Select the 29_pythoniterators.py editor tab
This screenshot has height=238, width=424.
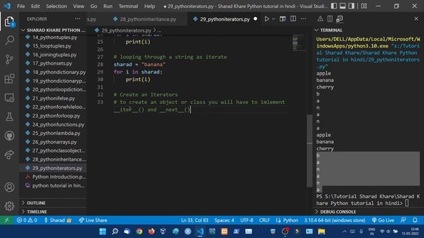225,19
